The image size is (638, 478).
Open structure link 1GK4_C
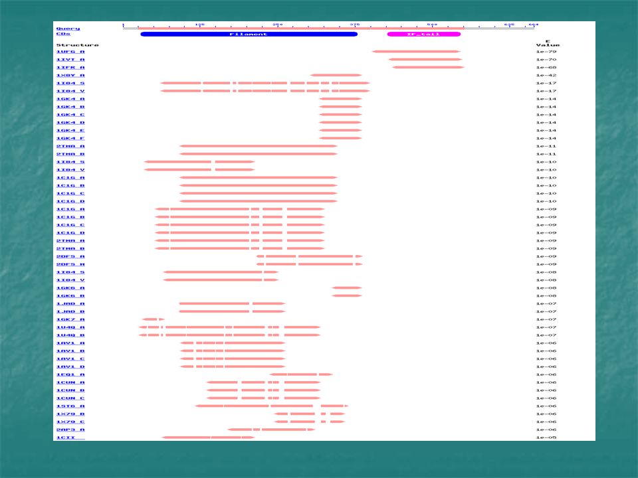pyautogui.click(x=70, y=115)
